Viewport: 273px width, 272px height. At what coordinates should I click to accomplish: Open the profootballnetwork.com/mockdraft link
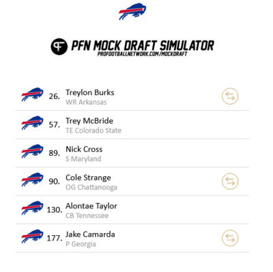[x=143, y=54]
